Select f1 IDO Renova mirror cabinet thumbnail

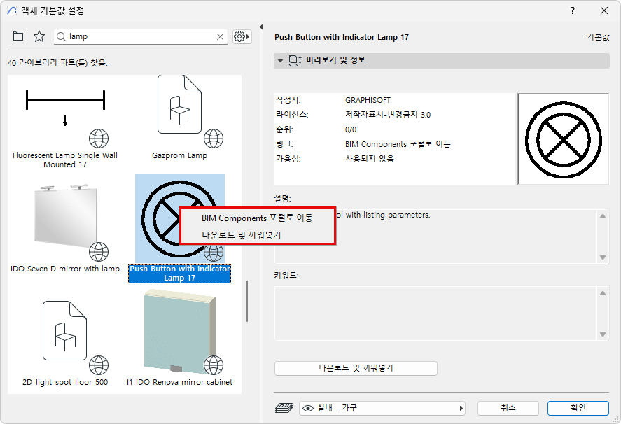pyautogui.click(x=179, y=332)
